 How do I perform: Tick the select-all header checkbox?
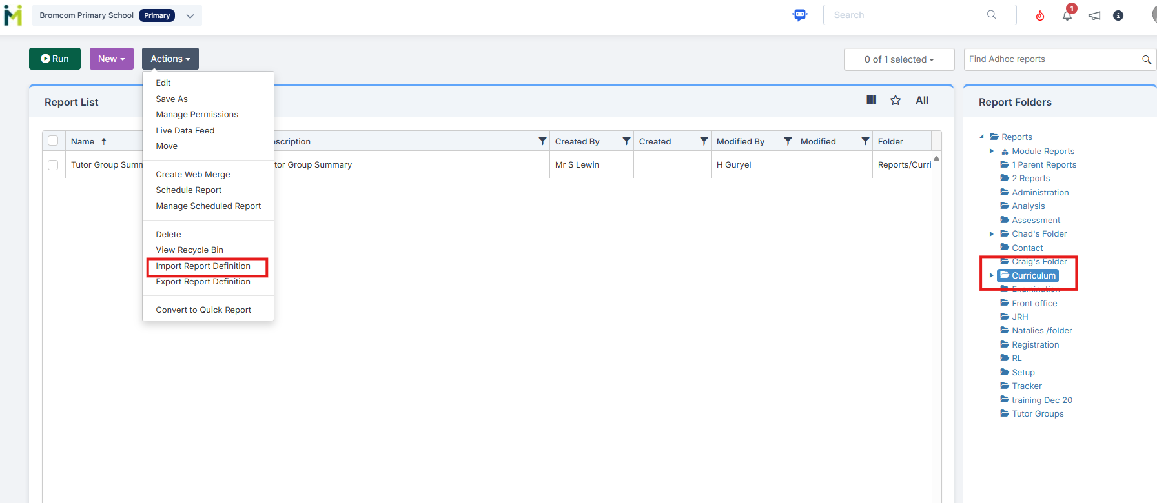pyautogui.click(x=53, y=141)
